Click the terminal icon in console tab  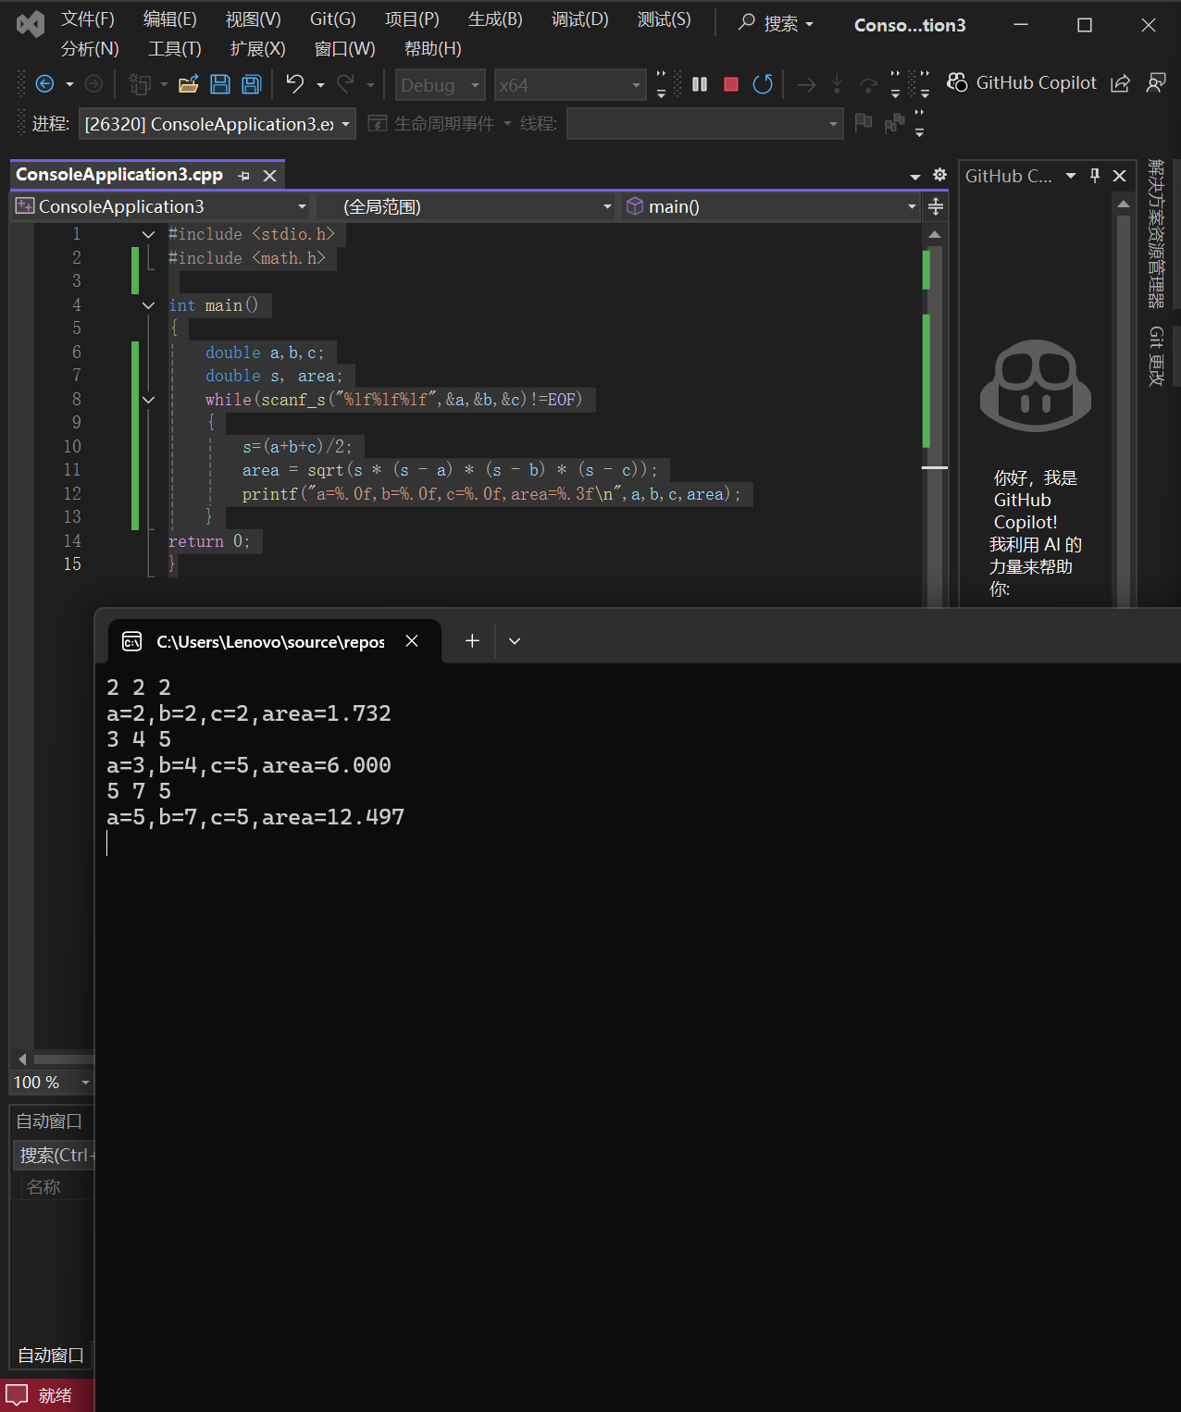[x=132, y=641]
